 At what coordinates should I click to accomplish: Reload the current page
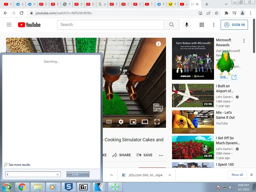coord(21,13)
